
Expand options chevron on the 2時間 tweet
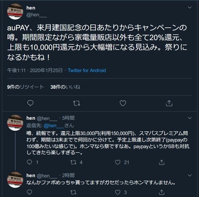click(x=190, y=175)
